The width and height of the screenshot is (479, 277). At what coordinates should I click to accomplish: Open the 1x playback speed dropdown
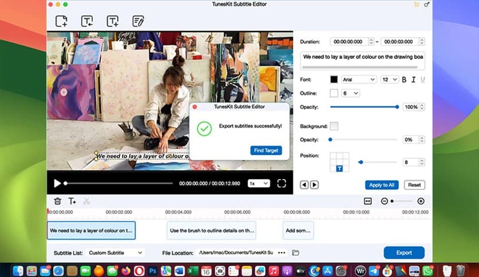pyautogui.click(x=259, y=183)
